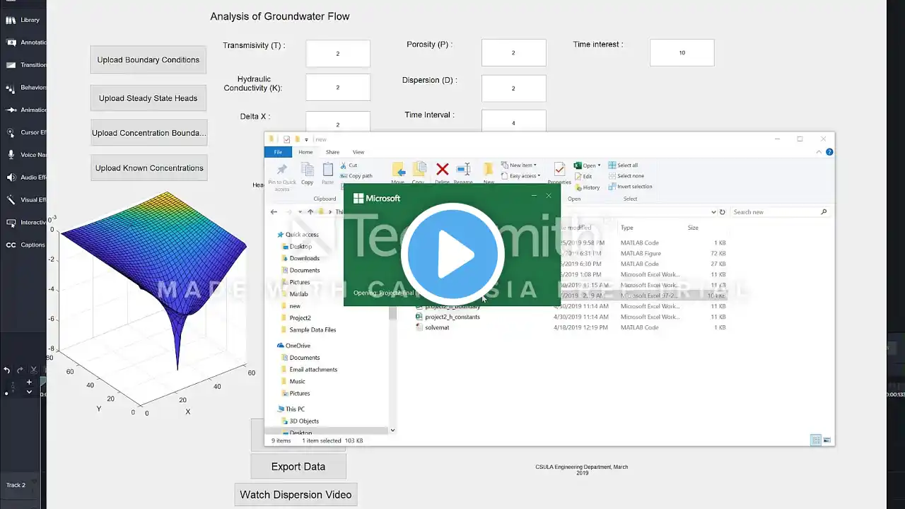This screenshot has height=509, width=905.
Task: Switch Explorer to large icons view
Action: point(827,440)
